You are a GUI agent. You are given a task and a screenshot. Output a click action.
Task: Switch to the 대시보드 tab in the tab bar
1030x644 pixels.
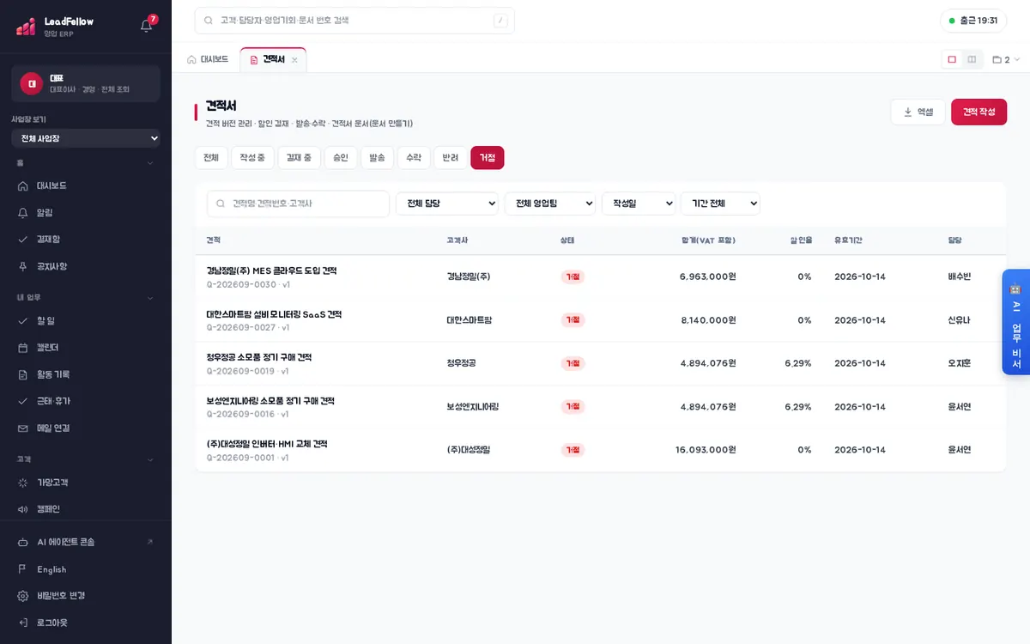pyautogui.click(x=209, y=59)
